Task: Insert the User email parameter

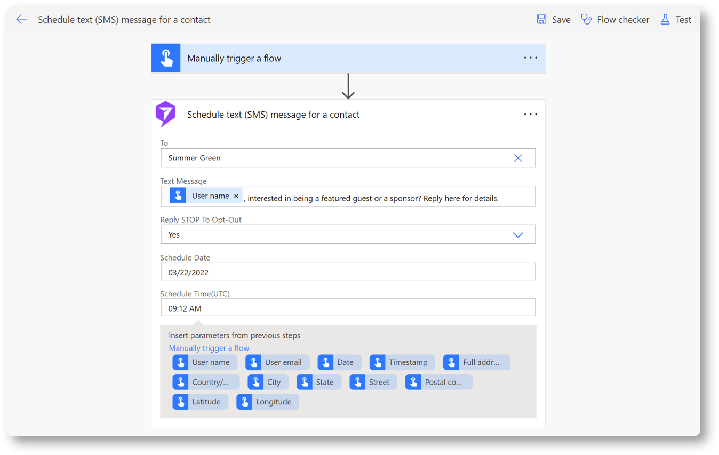Action: (276, 362)
